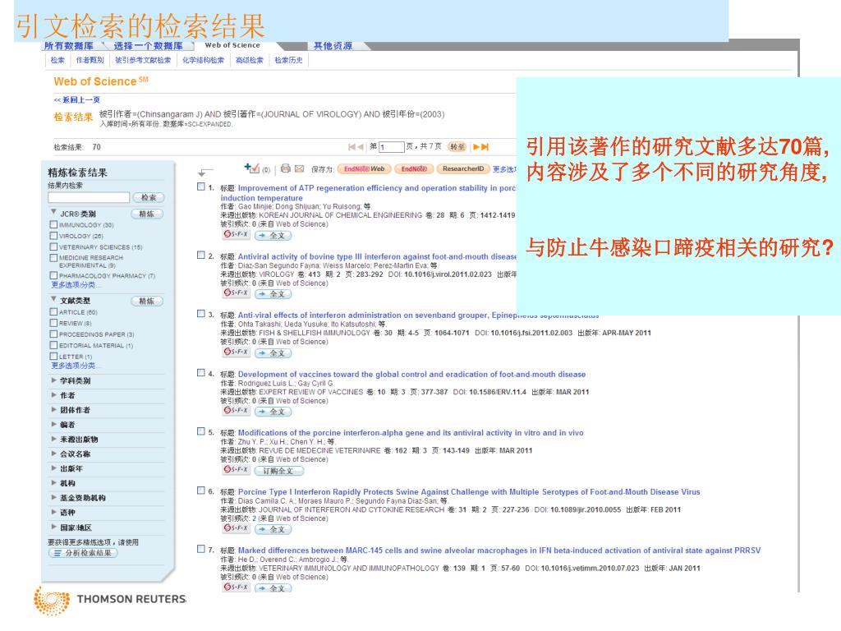Screen dimensions: 841x631
Task: Click the page number input field
Action: (392, 147)
